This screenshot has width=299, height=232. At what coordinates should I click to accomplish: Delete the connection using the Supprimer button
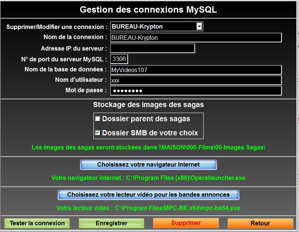[186, 223]
